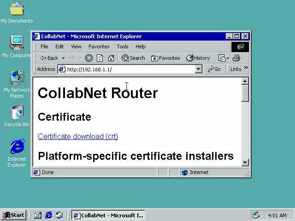Go back using the Back button
Image resolution: width=295 pixels, height=221 pixels.
[x=49, y=58]
